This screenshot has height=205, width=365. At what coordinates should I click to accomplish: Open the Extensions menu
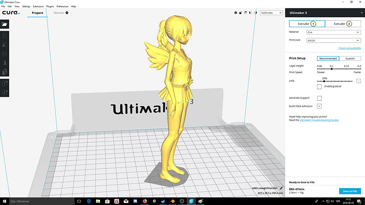coord(38,6)
